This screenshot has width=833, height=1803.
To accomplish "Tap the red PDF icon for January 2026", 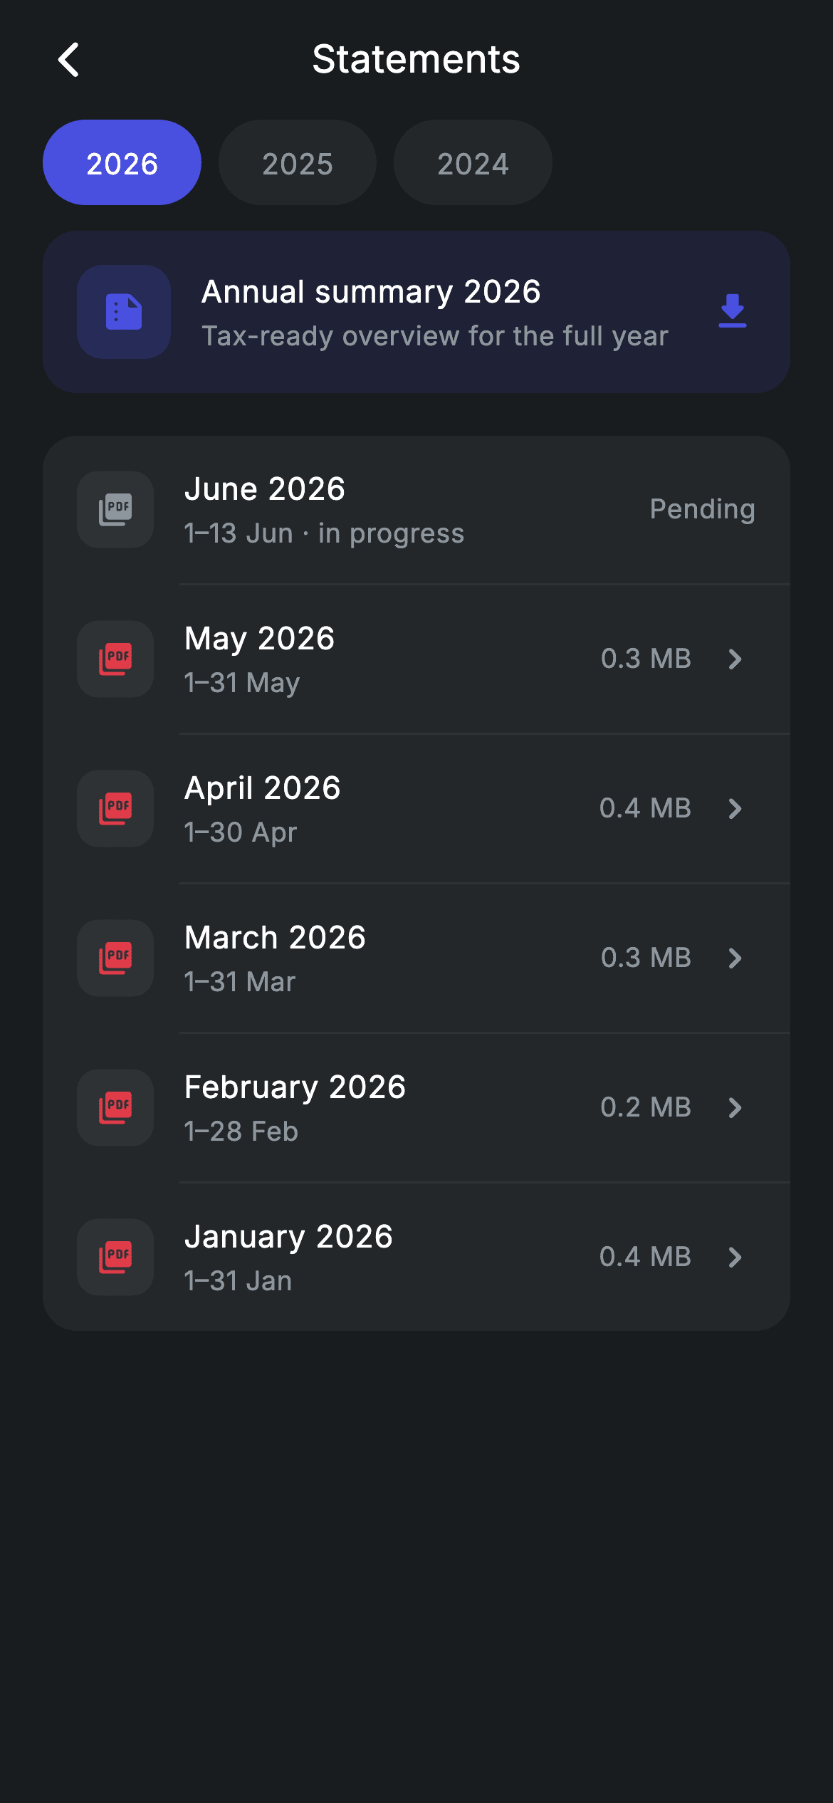I will [x=115, y=1257].
